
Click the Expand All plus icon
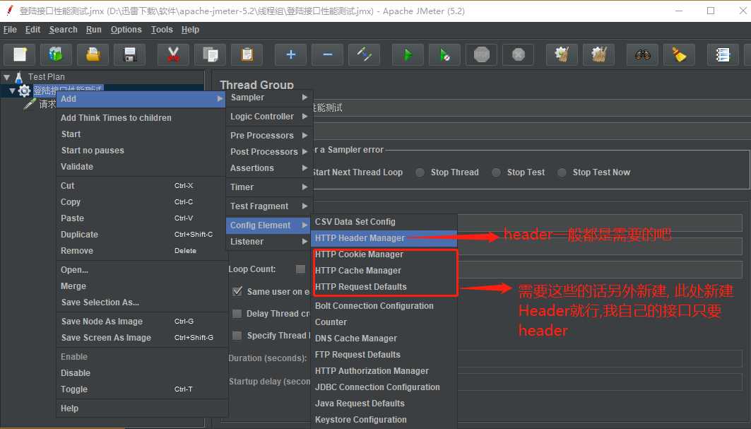[x=291, y=54]
